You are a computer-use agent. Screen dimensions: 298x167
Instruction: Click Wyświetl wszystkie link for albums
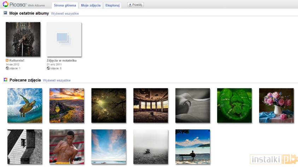pyautogui.click(x=65, y=13)
